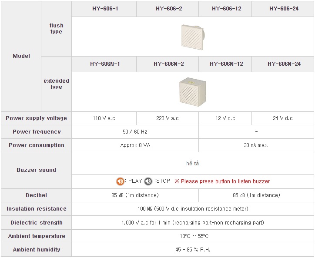This screenshot has height=258, width=315.
Task: Click the 110 V a.c voltage cell
Action: tap(104, 118)
